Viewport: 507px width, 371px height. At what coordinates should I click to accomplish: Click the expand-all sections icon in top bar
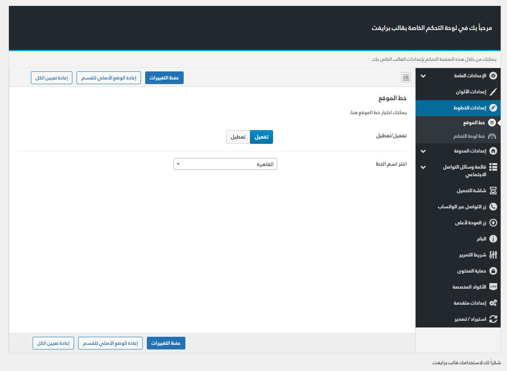(406, 77)
